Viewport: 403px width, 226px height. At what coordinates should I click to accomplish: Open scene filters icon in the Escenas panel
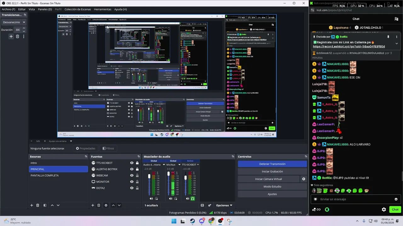point(45,205)
